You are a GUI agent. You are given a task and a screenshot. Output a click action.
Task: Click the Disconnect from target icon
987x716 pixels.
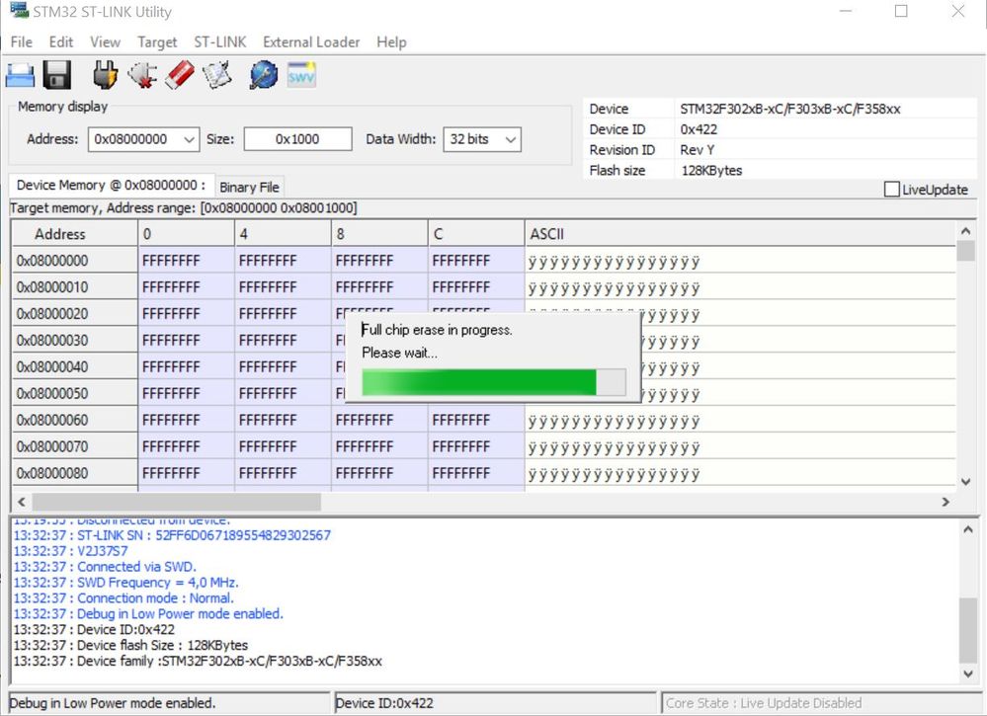(142, 75)
